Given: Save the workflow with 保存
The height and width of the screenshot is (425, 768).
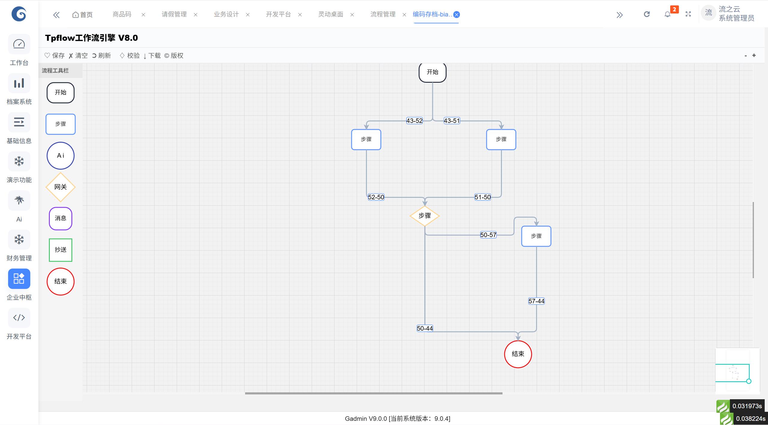Looking at the screenshot, I should 55,55.
